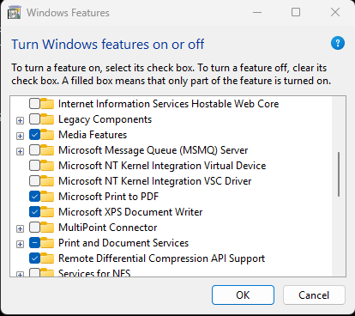355x316 pixels.
Task: Uncheck Microsoft Print to PDF
Action: [x=34, y=197]
